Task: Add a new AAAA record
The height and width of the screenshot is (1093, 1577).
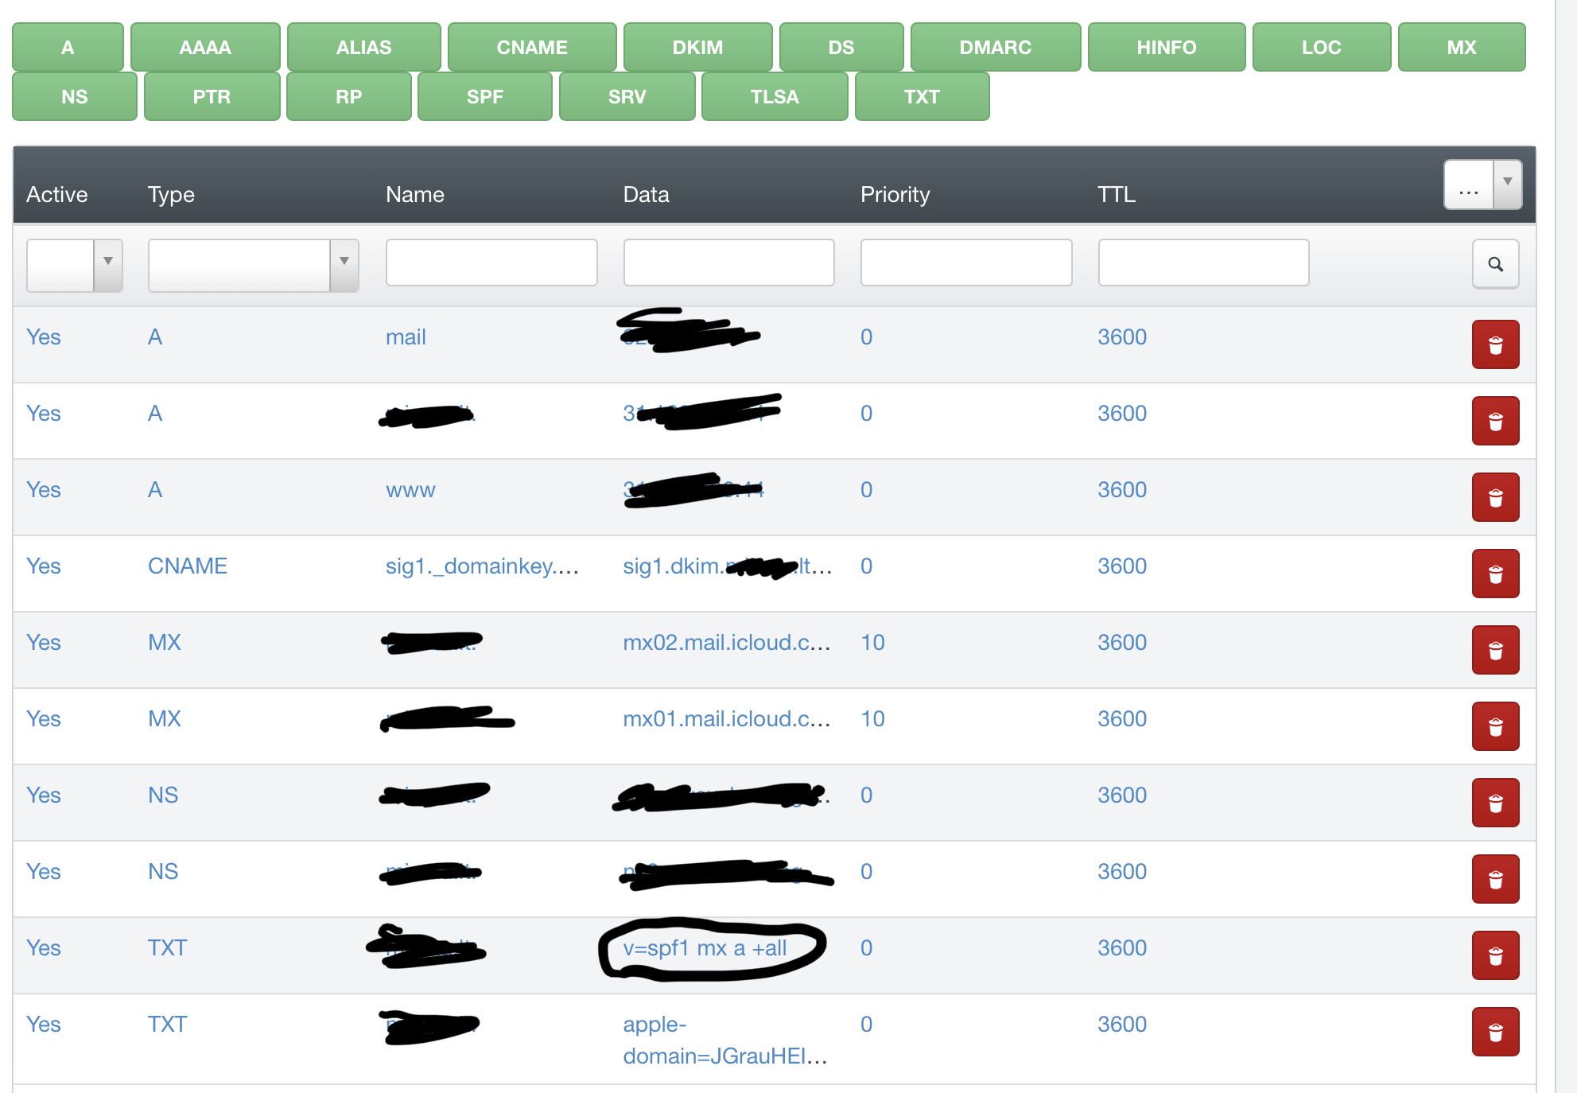Action: tap(204, 48)
